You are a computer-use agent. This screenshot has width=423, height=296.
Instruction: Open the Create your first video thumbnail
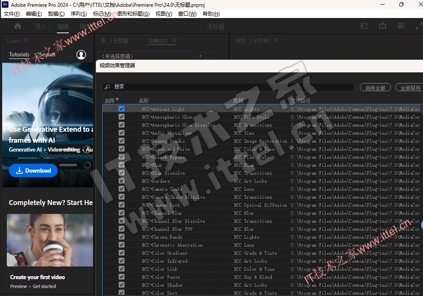[x=50, y=240]
